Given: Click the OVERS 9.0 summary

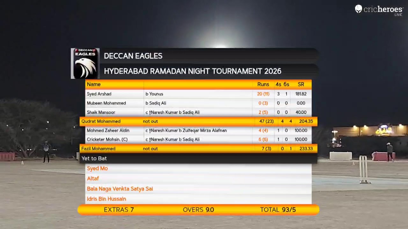Looking at the screenshot, I should (198, 210).
